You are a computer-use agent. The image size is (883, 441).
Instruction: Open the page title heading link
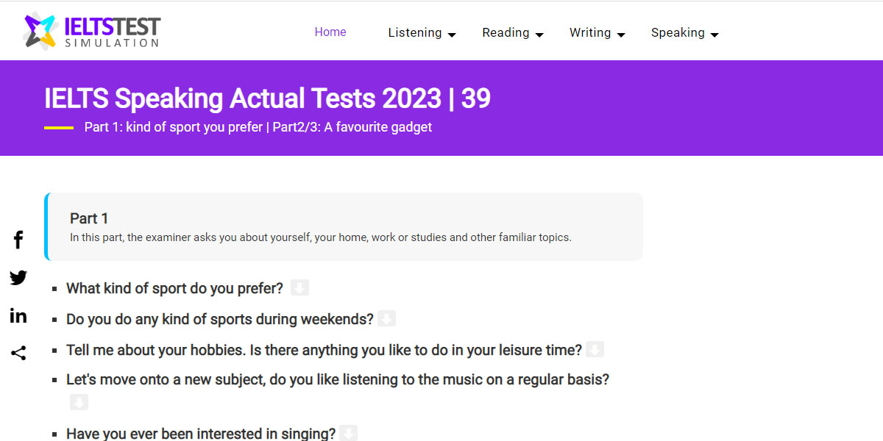tap(268, 98)
